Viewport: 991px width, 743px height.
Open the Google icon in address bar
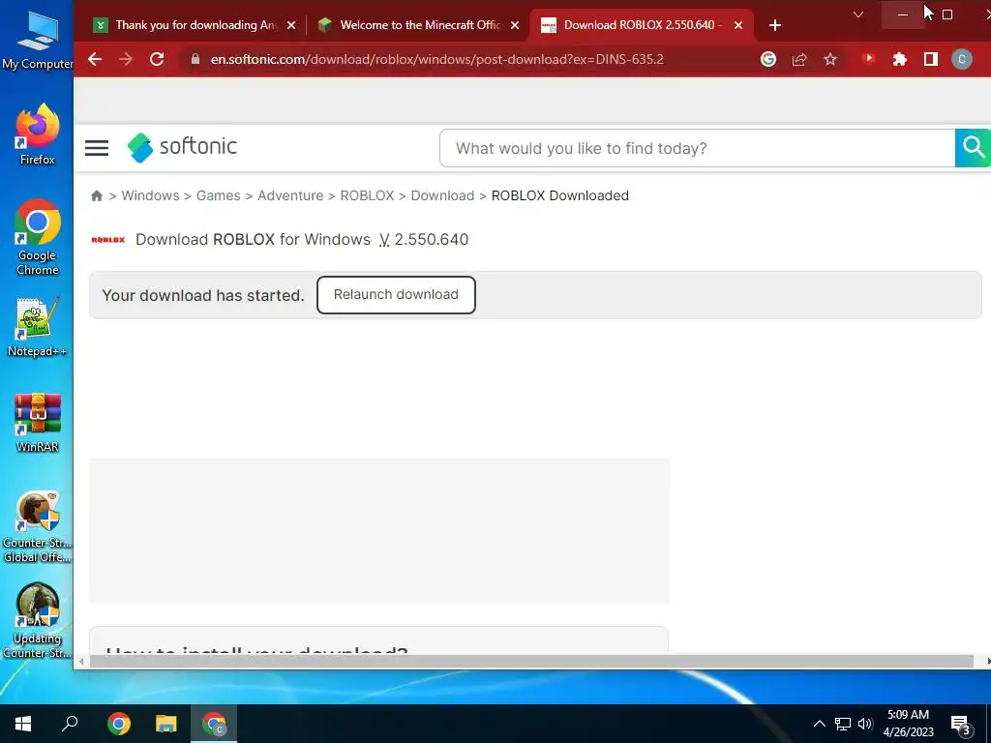coord(767,59)
